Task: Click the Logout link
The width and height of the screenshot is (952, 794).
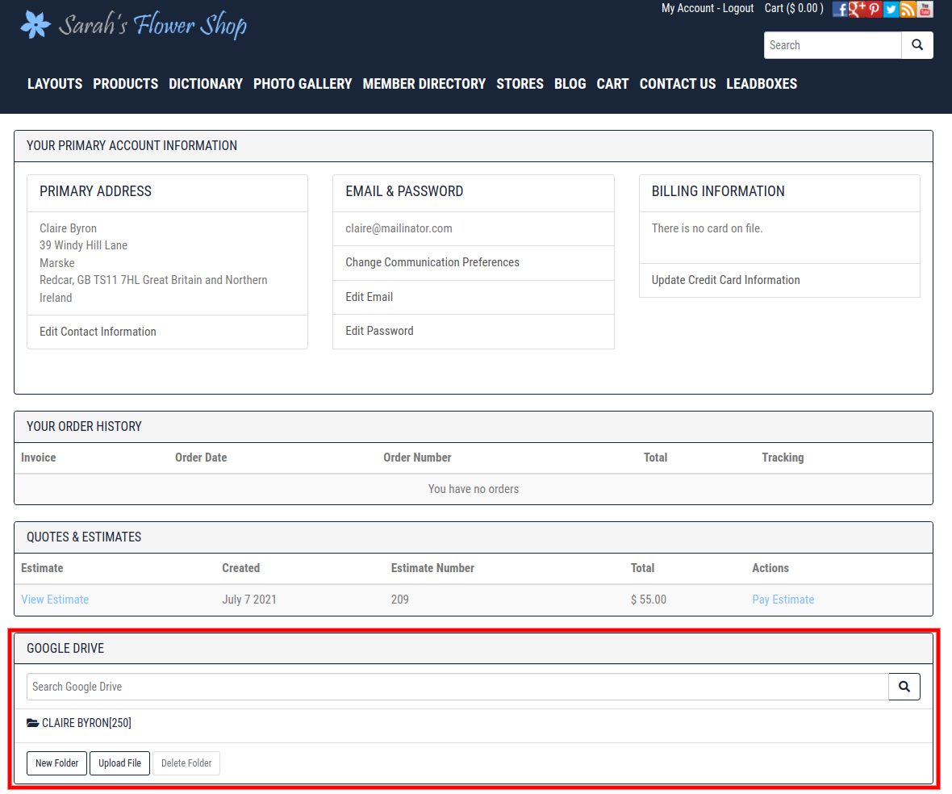Action: point(737,9)
